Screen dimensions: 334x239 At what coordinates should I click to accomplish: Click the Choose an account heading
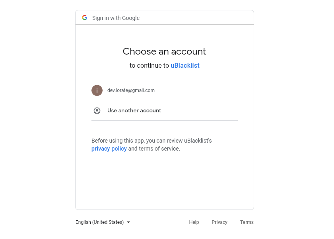coord(164,51)
